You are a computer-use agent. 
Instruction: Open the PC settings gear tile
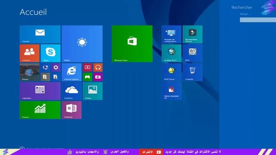click(x=56, y=68)
